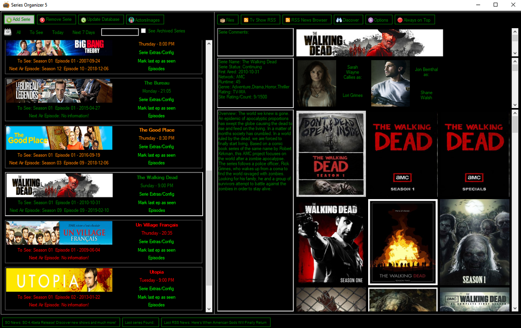The image size is (521, 328).
Task: Mark Big Bang Theory last episode seen
Action: coord(157,61)
